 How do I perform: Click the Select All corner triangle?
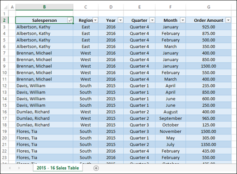pos(5,7)
